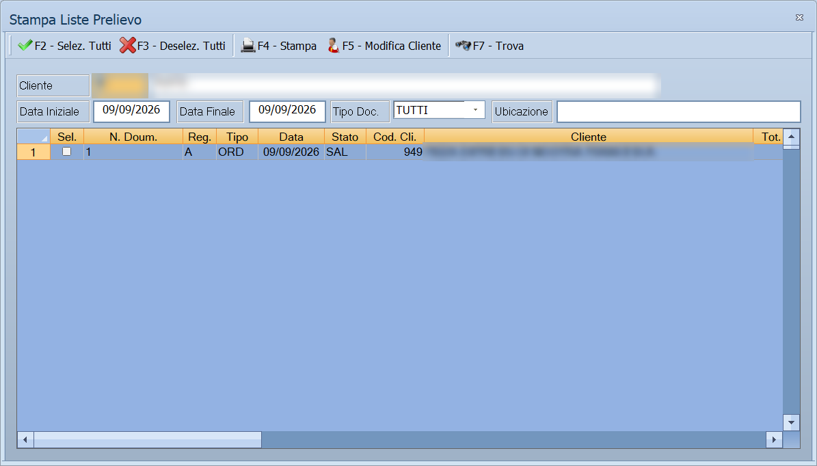The image size is (817, 466).
Task: Close the Stampa Liste Prelievo window
Action: (x=799, y=18)
